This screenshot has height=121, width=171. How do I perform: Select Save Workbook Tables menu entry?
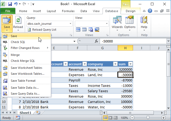pyautogui.click(x=26, y=74)
